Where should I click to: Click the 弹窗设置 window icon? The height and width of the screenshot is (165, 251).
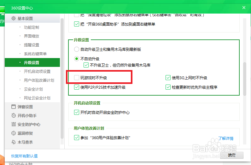tap(14, 107)
